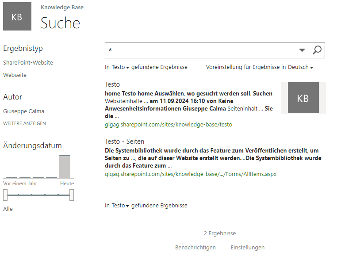This screenshot has width=341, height=260.
Task: Click the 'Vor einem Jahr' slider label
Action: (20, 184)
